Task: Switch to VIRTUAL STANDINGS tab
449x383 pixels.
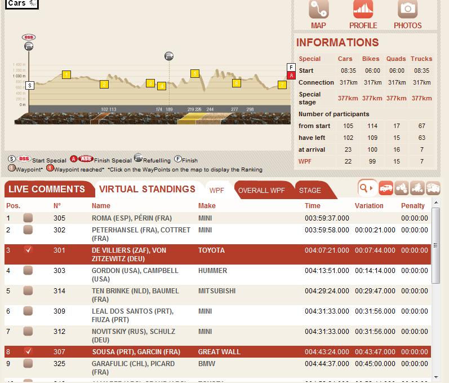Action: (x=147, y=189)
